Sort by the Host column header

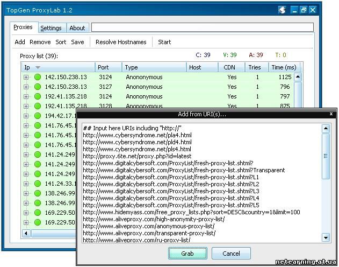(202, 67)
